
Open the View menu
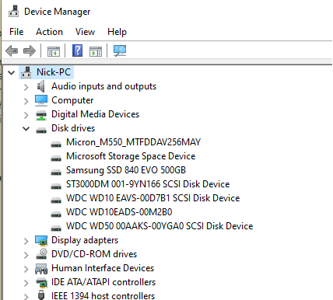pyautogui.click(x=85, y=32)
